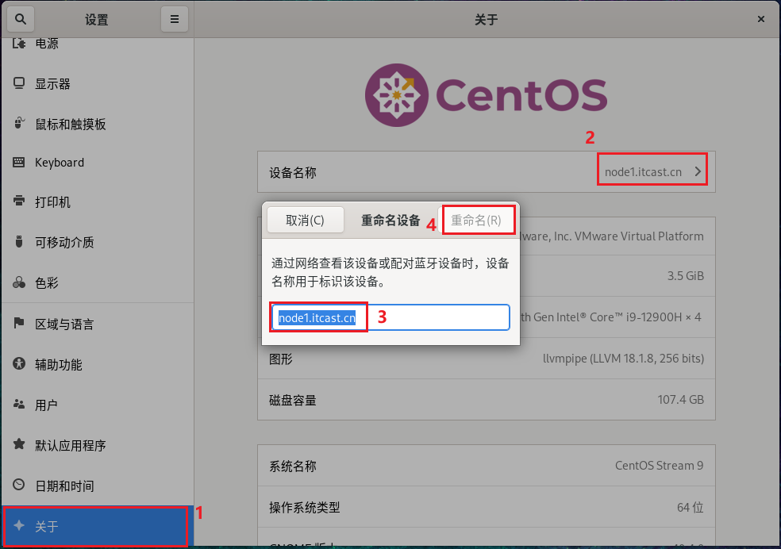This screenshot has width=781, height=549.
Task: Click the 取消(C) cancel button
Action: pos(306,220)
